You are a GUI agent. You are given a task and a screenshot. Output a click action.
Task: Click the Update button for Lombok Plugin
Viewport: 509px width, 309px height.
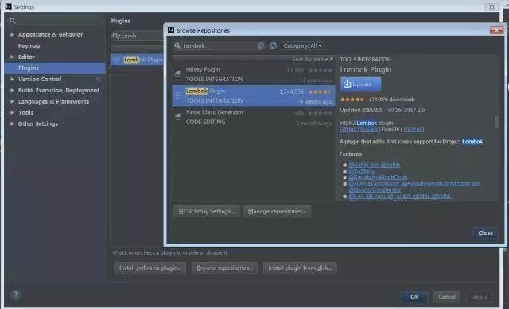click(360, 84)
